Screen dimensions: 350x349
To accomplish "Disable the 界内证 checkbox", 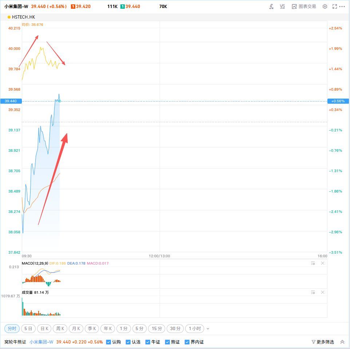I will pos(187,342).
